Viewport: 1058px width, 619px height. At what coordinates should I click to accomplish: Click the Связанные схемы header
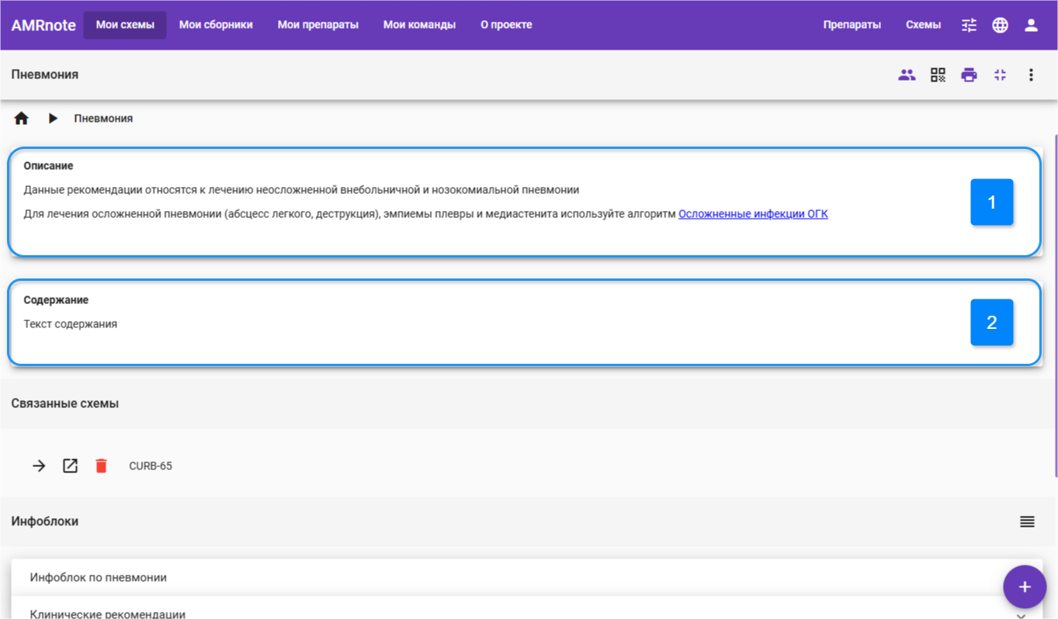point(65,403)
